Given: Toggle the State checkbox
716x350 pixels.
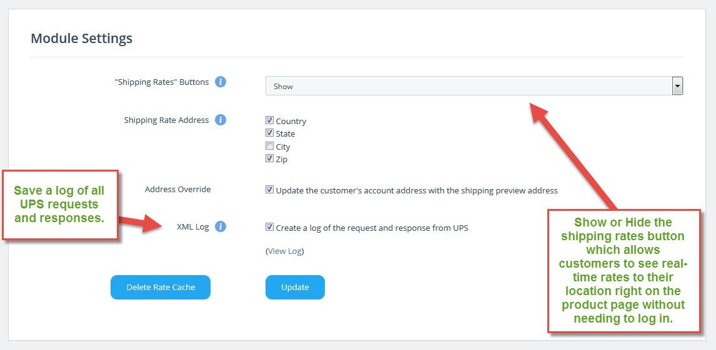Looking at the screenshot, I should point(269,133).
